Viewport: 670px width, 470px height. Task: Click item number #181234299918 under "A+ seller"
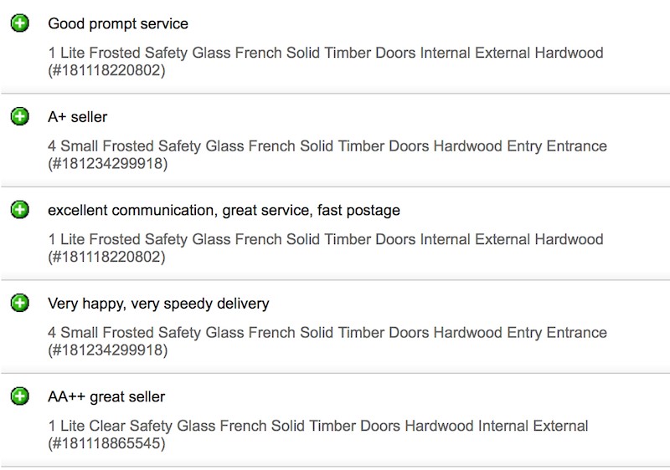(x=107, y=165)
